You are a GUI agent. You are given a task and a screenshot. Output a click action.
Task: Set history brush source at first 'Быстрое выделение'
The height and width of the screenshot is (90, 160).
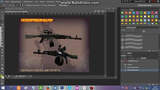(x=122, y=67)
